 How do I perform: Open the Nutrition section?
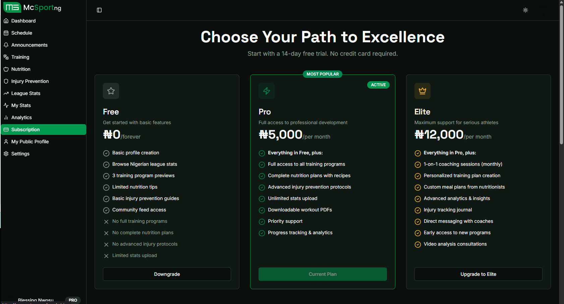(x=21, y=69)
